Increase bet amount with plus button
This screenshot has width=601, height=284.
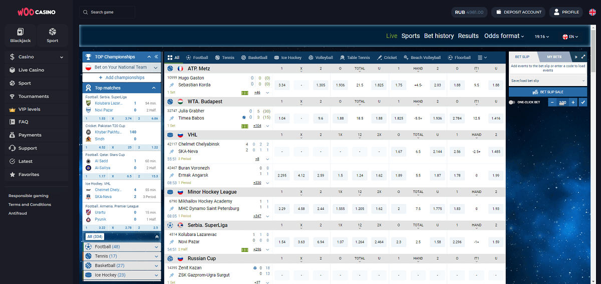[x=572, y=102]
